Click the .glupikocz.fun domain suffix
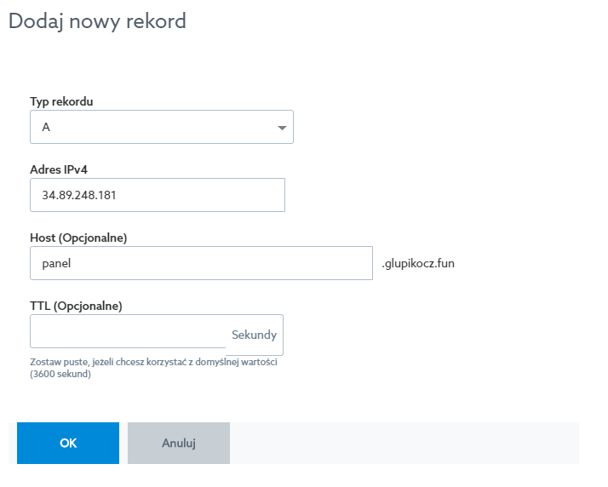608x487 pixels. pyautogui.click(x=418, y=264)
